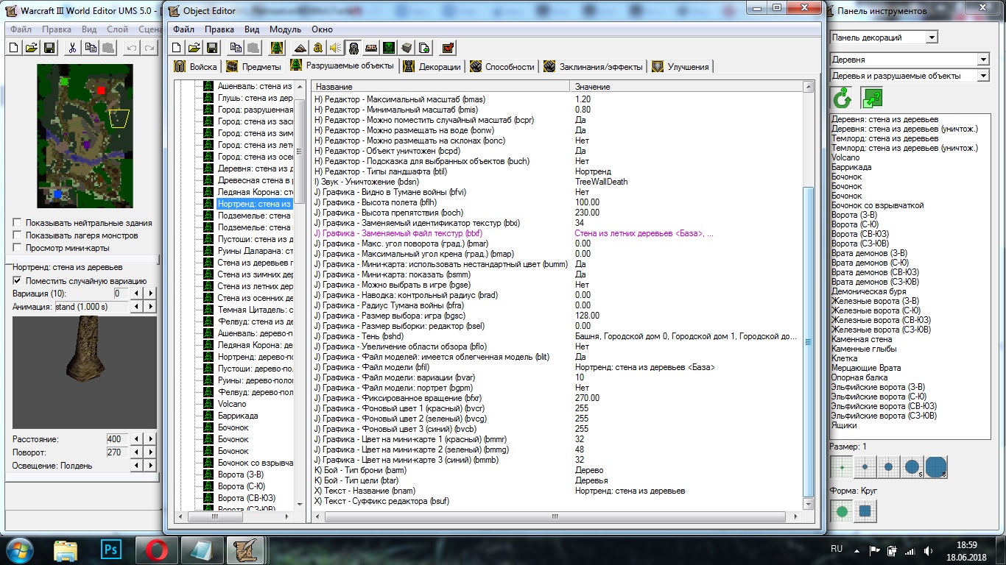Screen dimensions: 1006x565
Task: Open the Import Manager icon
Action: [x=424, y=48]
